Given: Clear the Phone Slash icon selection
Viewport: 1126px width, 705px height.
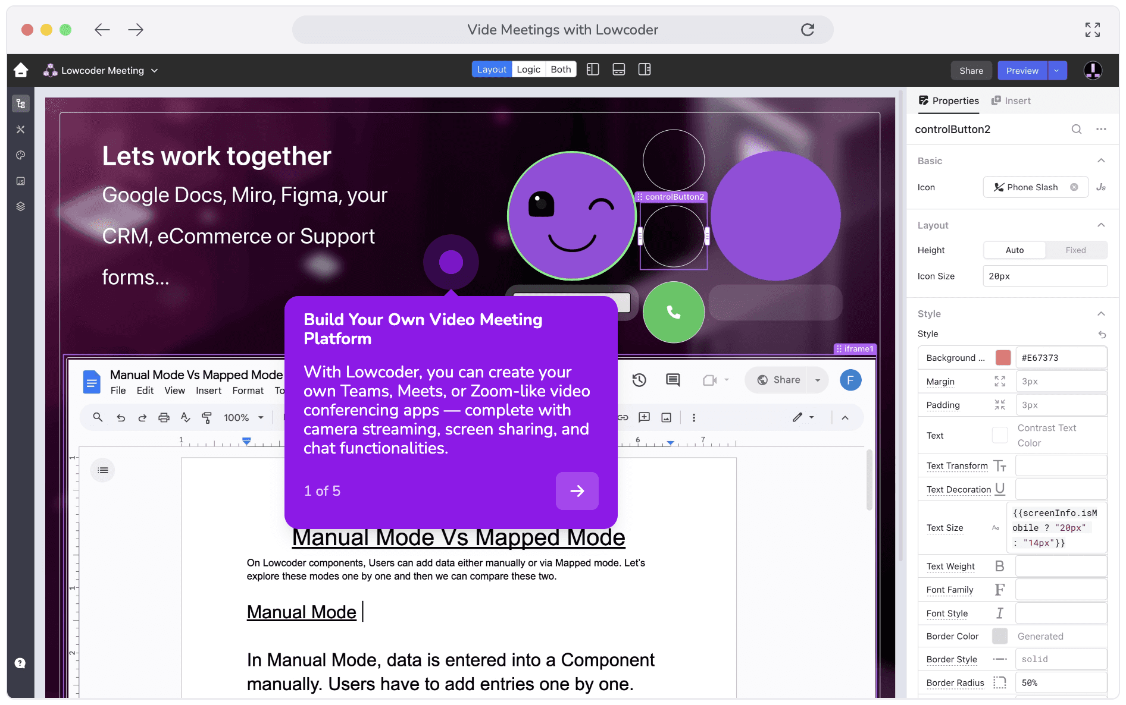Looking at the screenshot, I should click(1074, 187).
